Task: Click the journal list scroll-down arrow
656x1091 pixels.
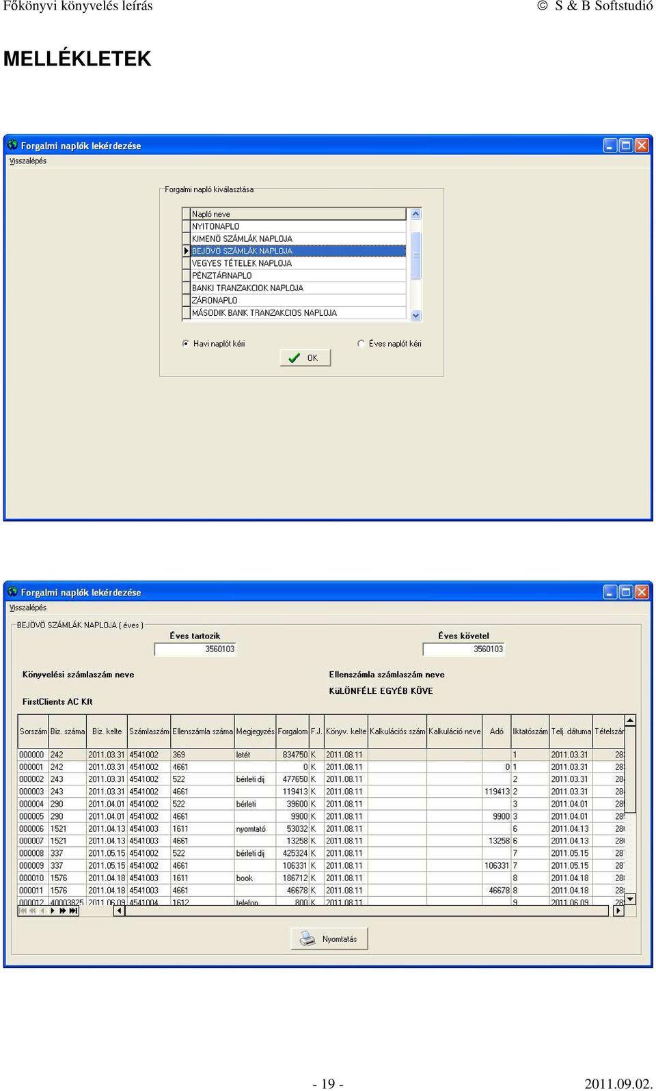Action: point(415,315)
